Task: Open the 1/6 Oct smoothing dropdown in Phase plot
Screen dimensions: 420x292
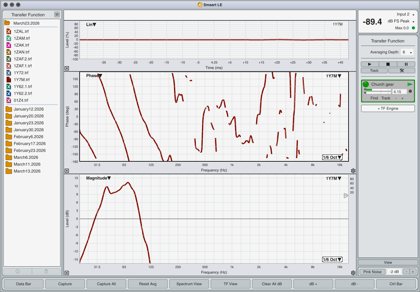Action: 332,157
